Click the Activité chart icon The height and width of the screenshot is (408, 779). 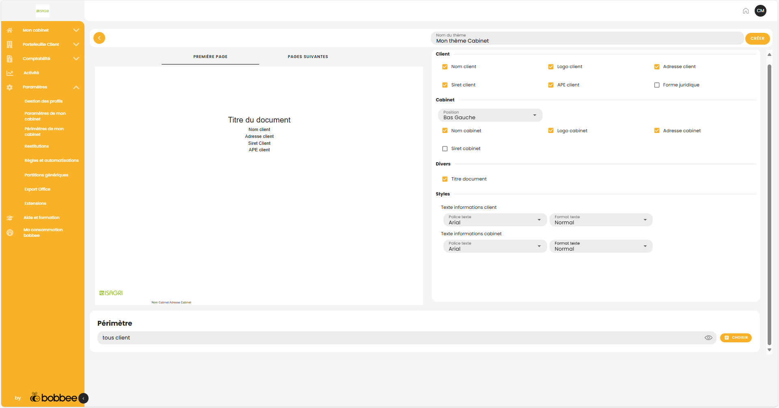10,73
